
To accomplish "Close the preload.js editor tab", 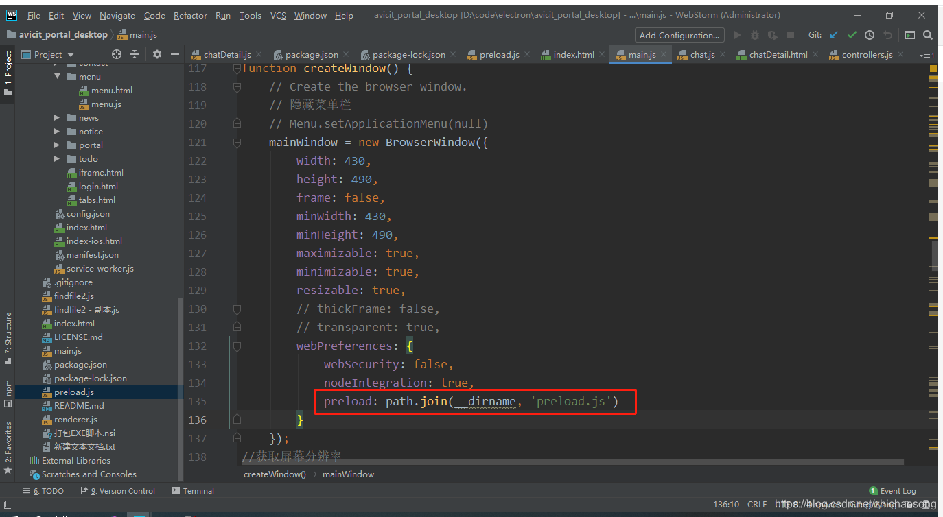I will point(526,54).
